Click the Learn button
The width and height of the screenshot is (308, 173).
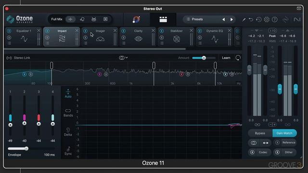coord(226,58)
